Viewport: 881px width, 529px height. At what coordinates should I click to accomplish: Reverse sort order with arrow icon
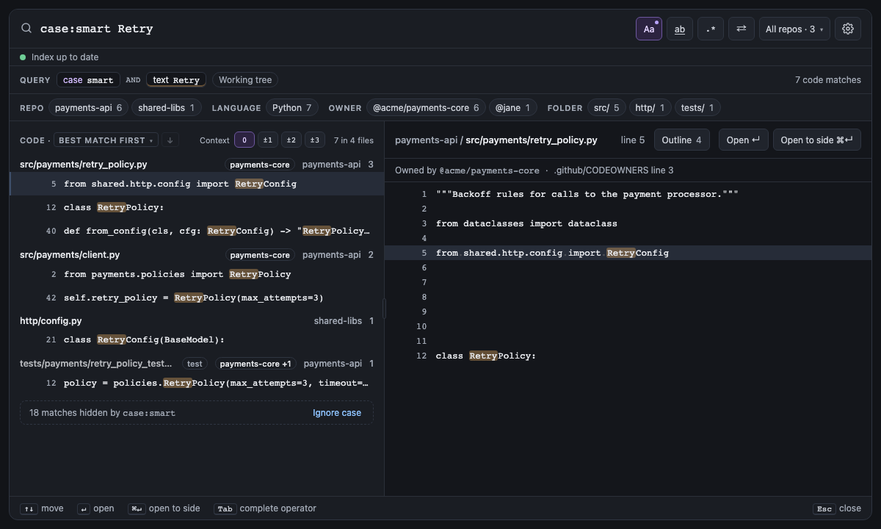pos(170,140)
